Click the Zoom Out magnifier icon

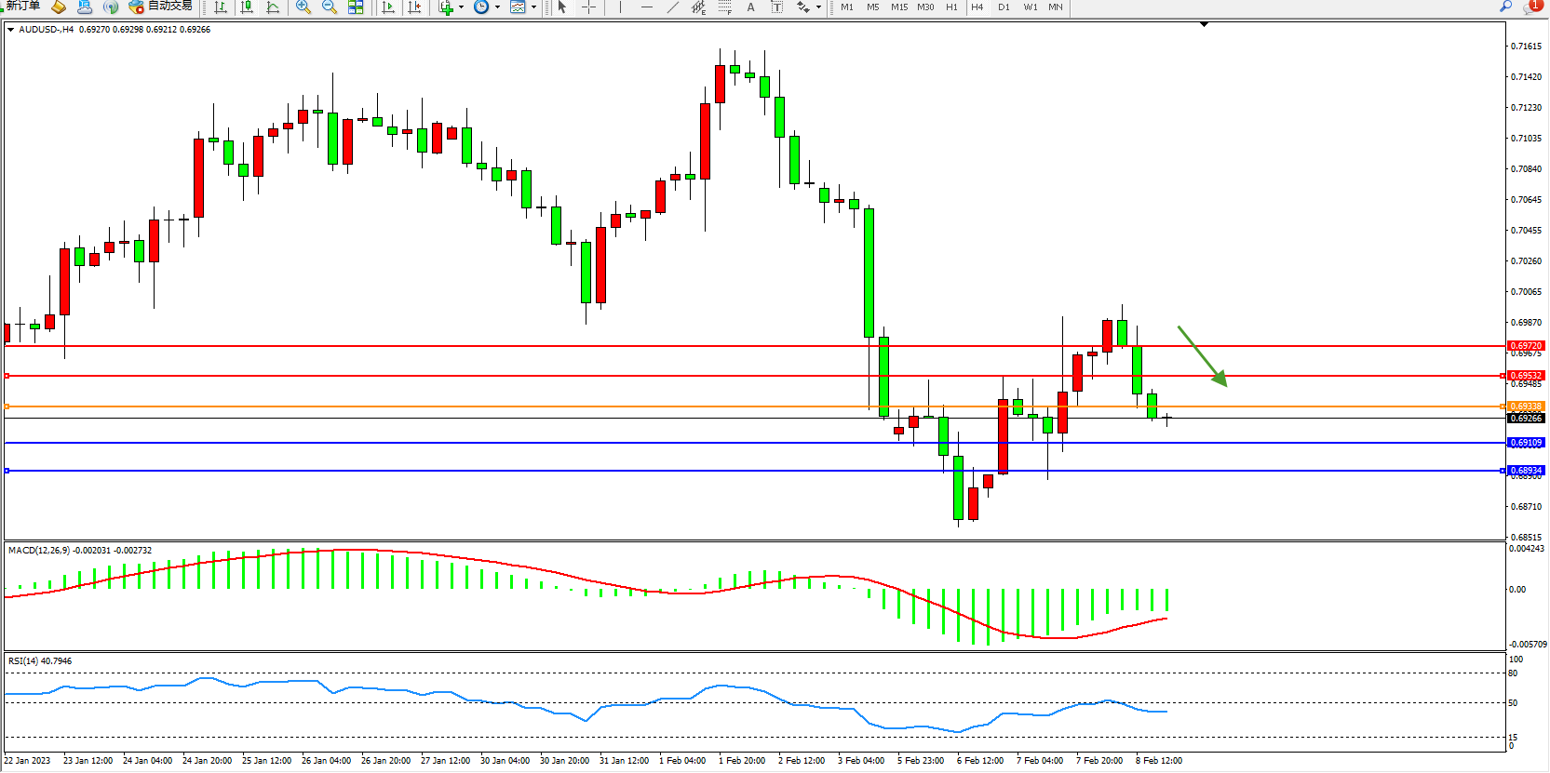(329, 7)
